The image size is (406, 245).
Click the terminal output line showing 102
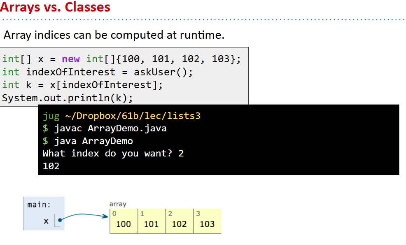[x=51, y=166]
